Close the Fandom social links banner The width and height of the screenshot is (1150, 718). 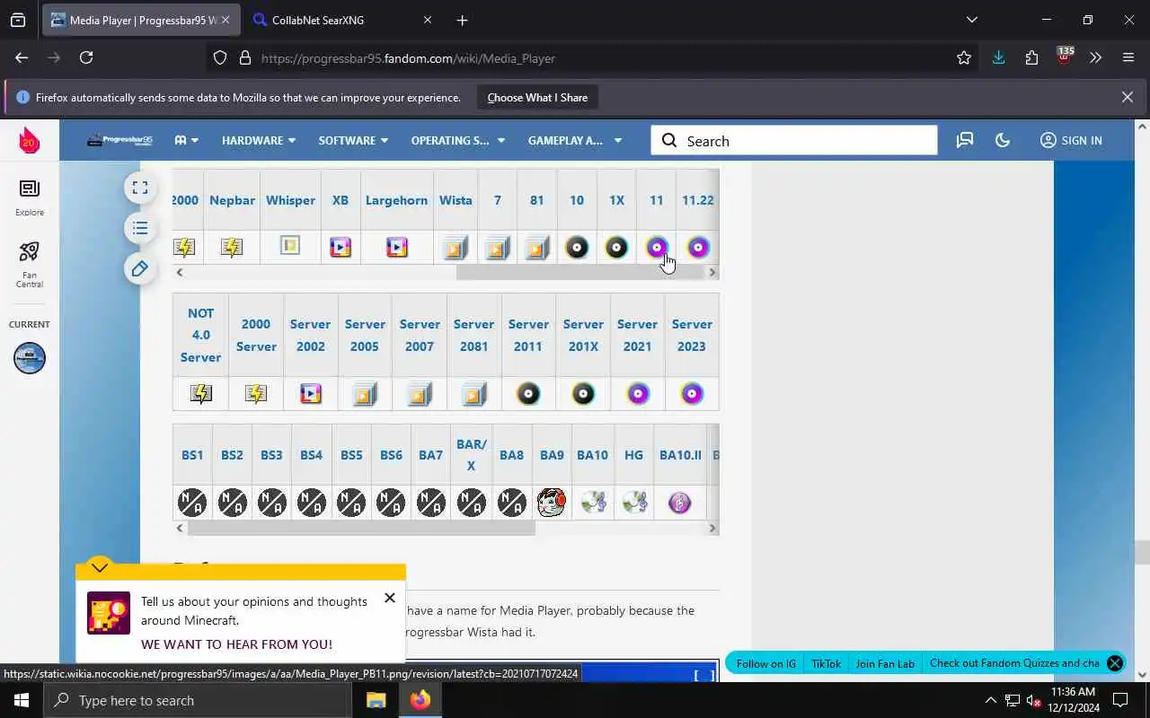coord(1115,663)
